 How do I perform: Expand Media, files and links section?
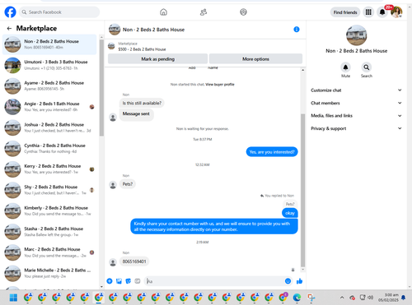click(356, 116)
